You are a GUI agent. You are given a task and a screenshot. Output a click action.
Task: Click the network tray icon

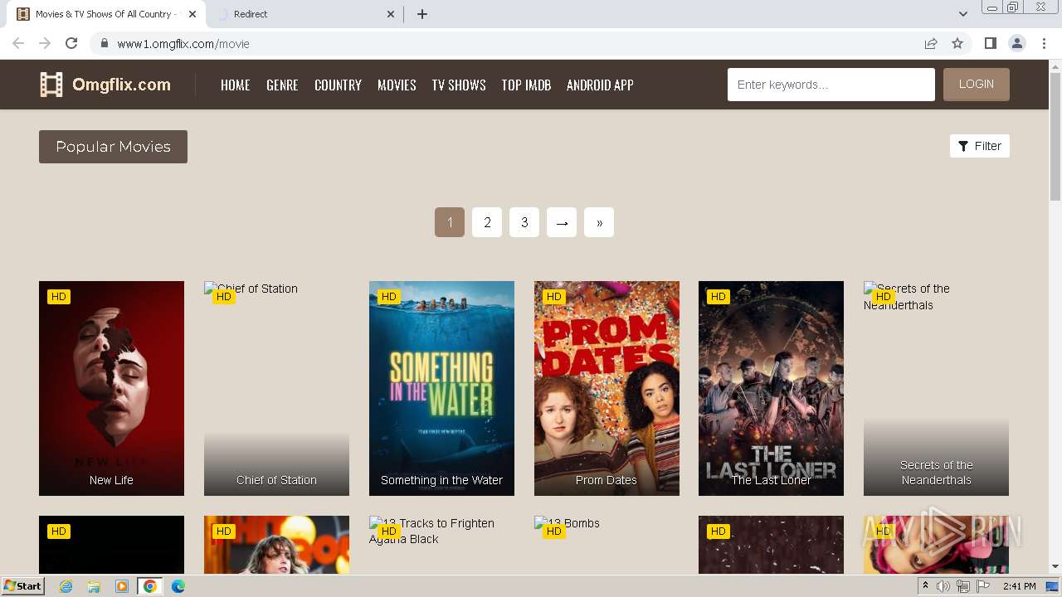point(963,586)
